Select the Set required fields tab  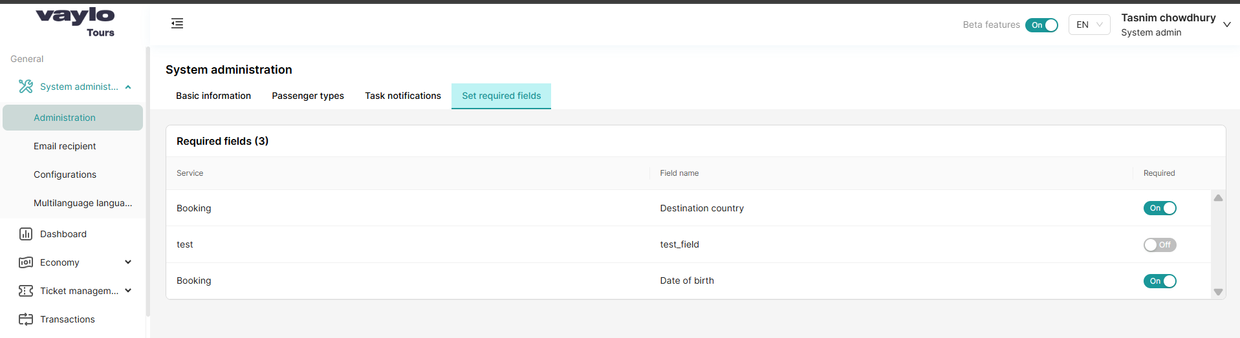[x=501, y=96]
